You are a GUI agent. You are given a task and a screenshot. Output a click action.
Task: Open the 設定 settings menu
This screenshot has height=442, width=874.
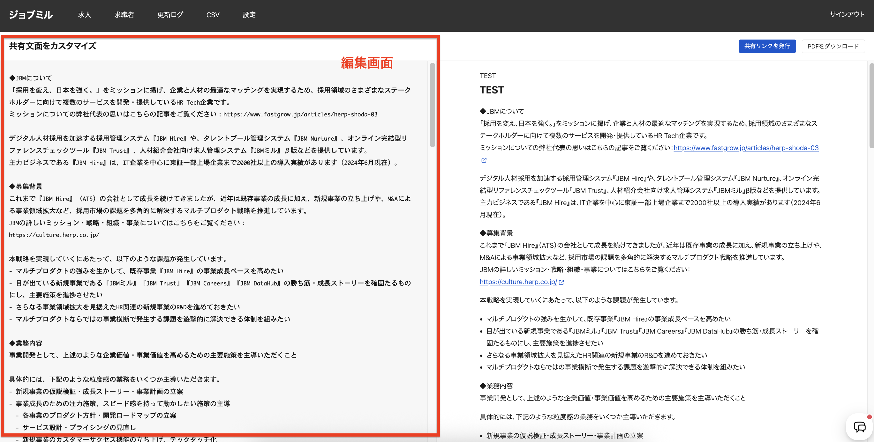[x=249, y=15]
